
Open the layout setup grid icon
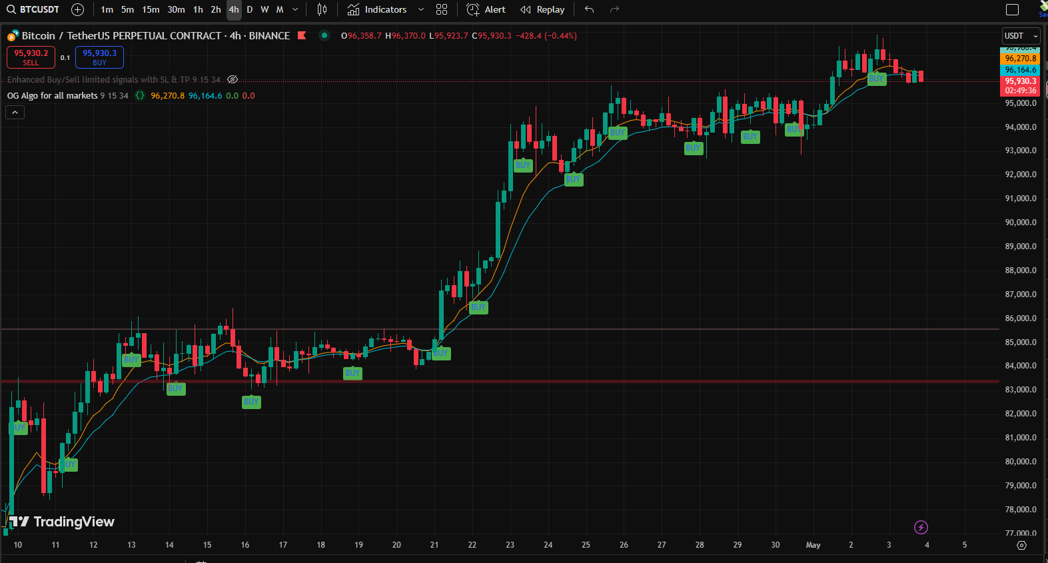click(x=442, y=9)
